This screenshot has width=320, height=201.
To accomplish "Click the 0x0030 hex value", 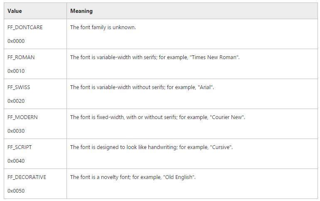I will 16,131.
